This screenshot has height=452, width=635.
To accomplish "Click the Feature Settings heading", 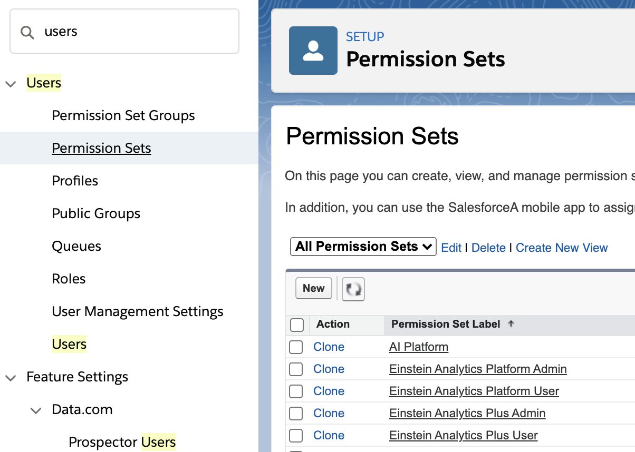I will (x=78, y=377).
